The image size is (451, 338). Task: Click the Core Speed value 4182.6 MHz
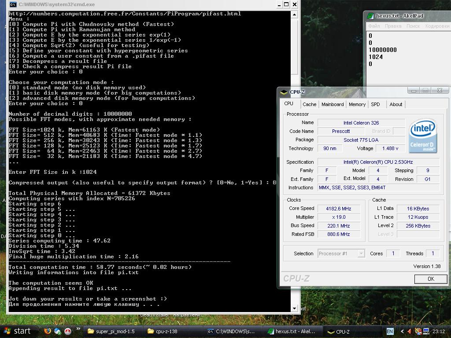click(339, 209)
